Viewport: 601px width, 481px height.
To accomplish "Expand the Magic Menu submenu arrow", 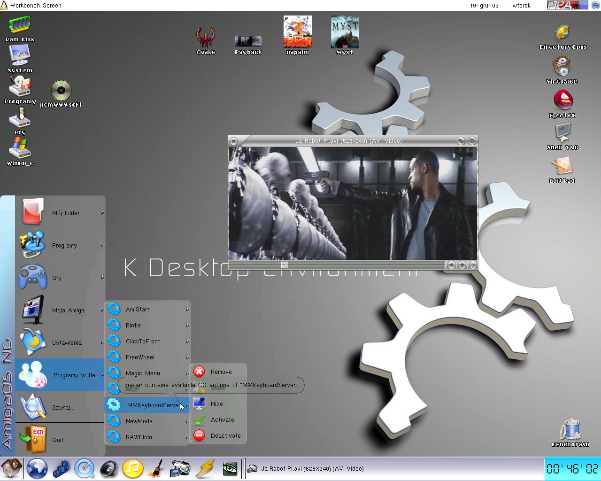I will coord(187,373).
